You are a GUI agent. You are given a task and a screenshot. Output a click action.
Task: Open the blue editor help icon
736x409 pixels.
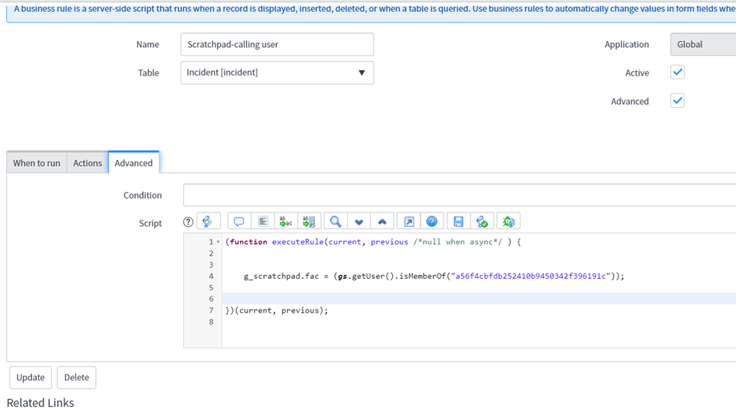[x=432, y=221]
